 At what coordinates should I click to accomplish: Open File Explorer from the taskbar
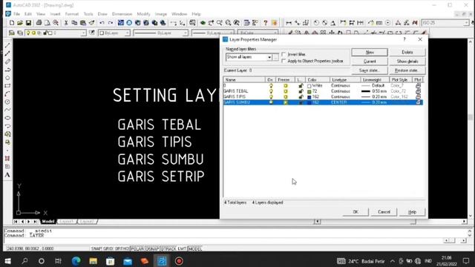(93, 261)
